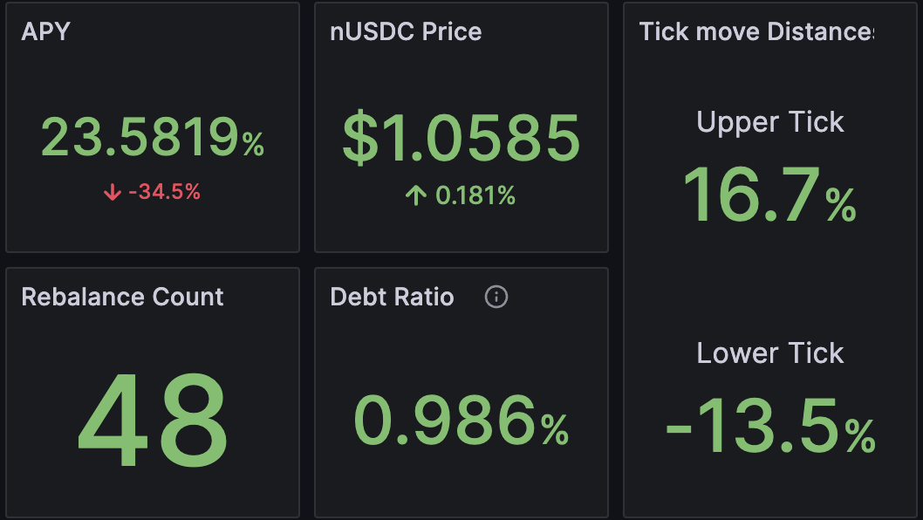Image resolution: width=923 pixels, height=520 pixels.
Task: Select the 16.7% Upper Tick value
Action: click(x=769, y=195)
